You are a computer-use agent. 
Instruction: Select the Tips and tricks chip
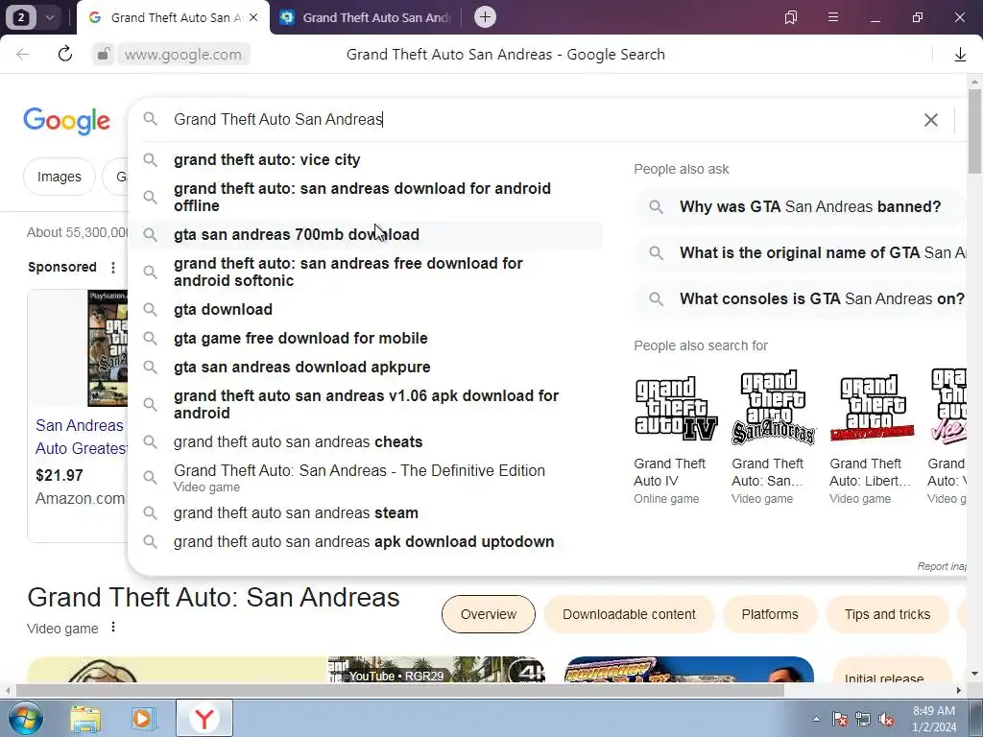click(x=887, y=614)
